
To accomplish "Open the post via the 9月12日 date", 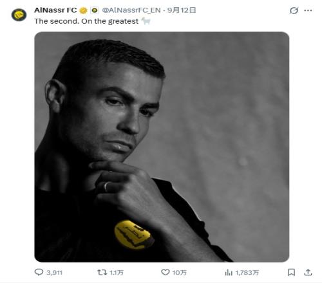I will click(182, 10).
